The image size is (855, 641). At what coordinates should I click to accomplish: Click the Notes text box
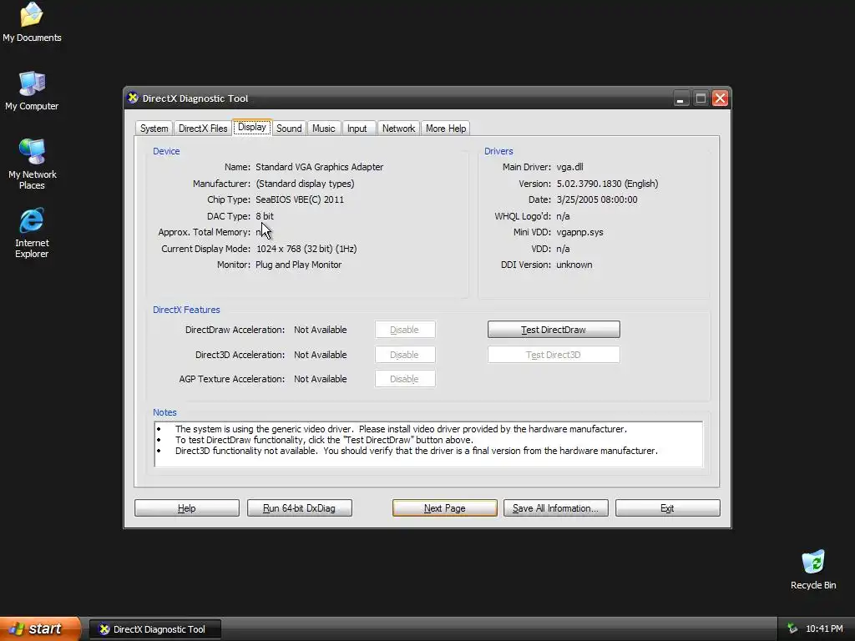(x=428, y=444)
